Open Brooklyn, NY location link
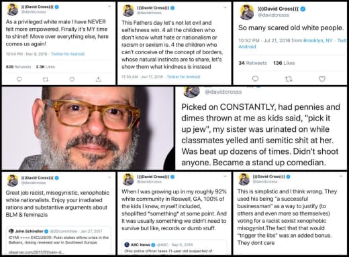349x257 pixels. [317, 40]
